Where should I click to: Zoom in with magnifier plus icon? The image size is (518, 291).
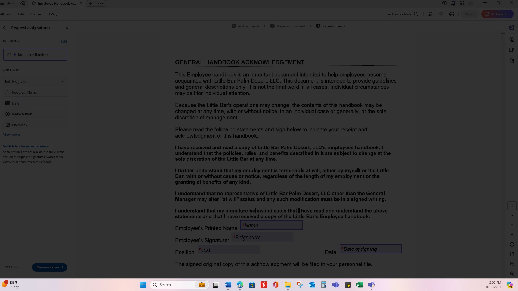click(512, 264)
